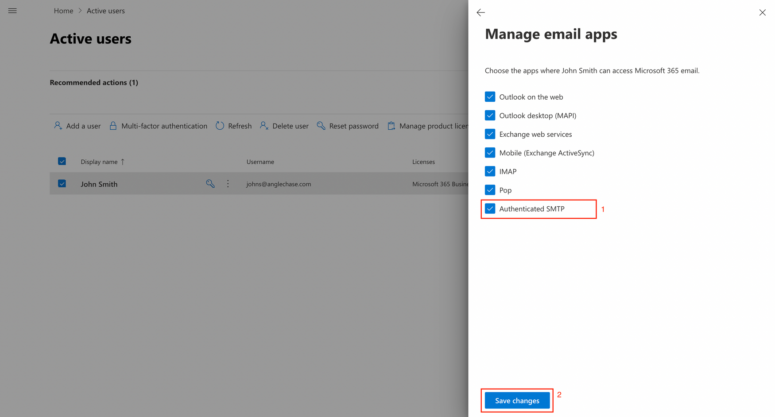Deselect the John Smith row checkbox
This screenshot has height=417, width=775.
click(62, 183)
